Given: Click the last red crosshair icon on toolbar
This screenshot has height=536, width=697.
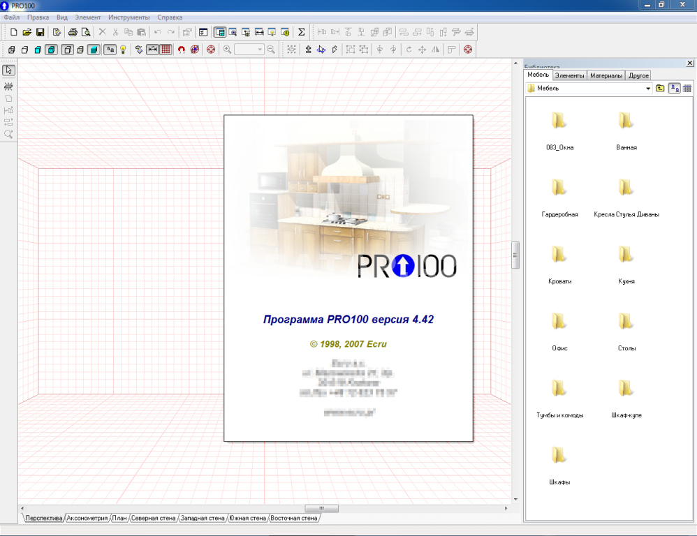Looking at the screenshot, I should point(468,50).
